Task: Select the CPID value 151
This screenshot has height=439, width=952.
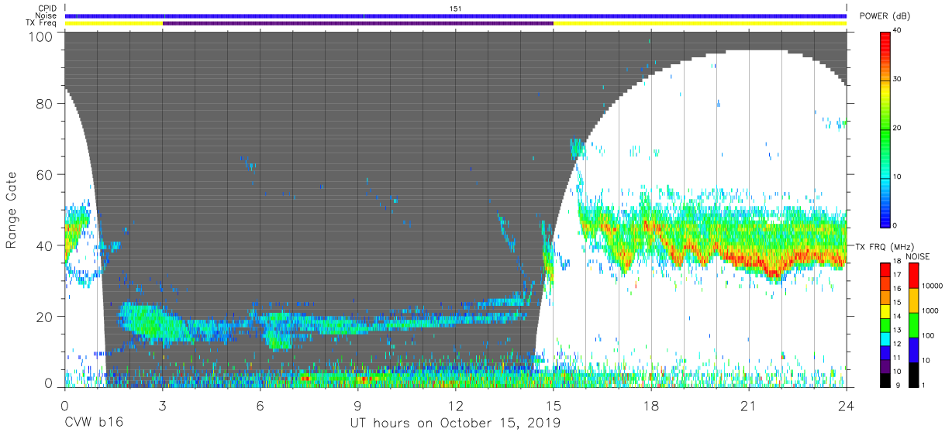Action: pyautogui.click(x=456, y=8)
